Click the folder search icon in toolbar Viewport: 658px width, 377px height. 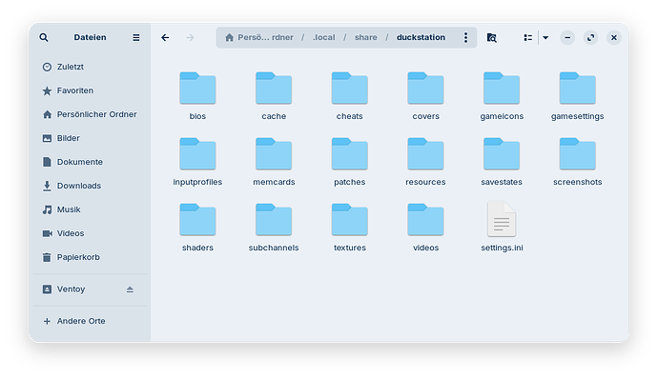[x=492, y=38]
